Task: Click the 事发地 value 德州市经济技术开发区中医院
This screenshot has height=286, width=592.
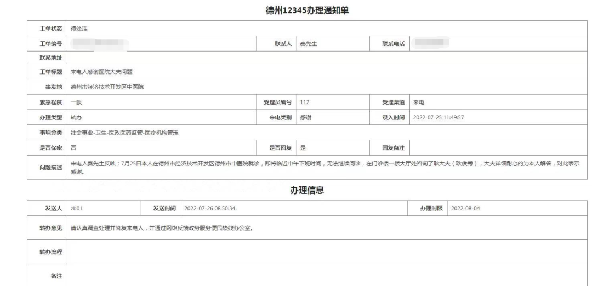Action: click(x=107, y=87)
